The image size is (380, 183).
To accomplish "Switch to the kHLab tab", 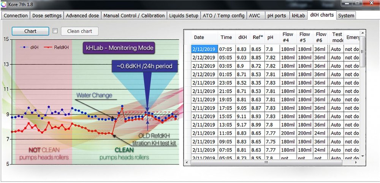I will point(298,16).
